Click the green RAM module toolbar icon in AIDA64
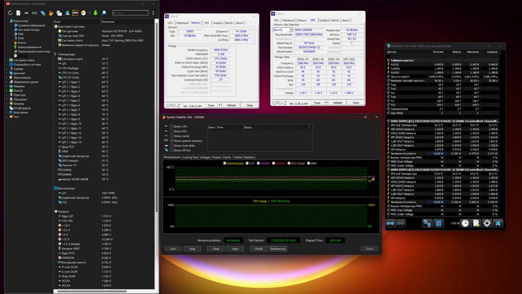522x294 pixels. click(35, 13)
